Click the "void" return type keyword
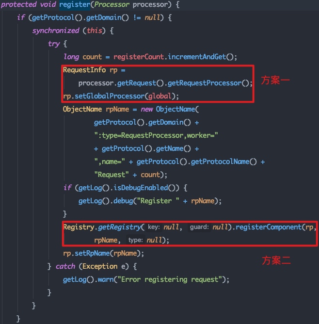Viewport: 319px width, 324px height. click(48, 4)
